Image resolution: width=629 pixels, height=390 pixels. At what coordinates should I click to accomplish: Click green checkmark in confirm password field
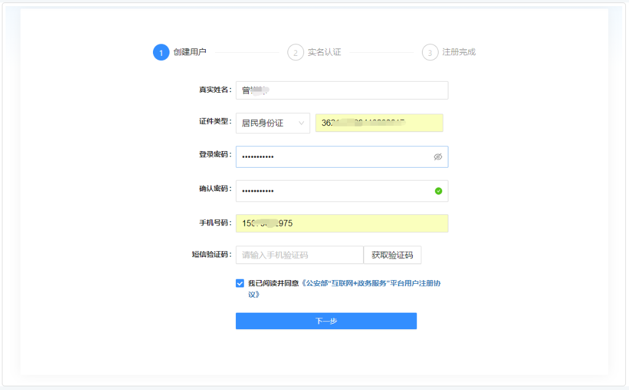pyautogui.click(x=438, y=191)
